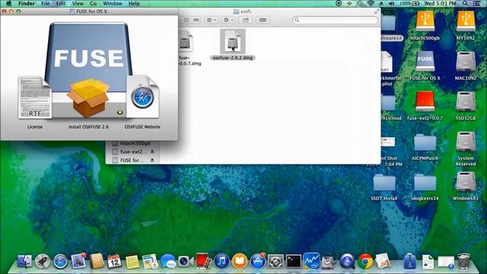The height and width of the screenshot is (274, 487).
Task: Open the Edit menu
Action: click(61, 3)
